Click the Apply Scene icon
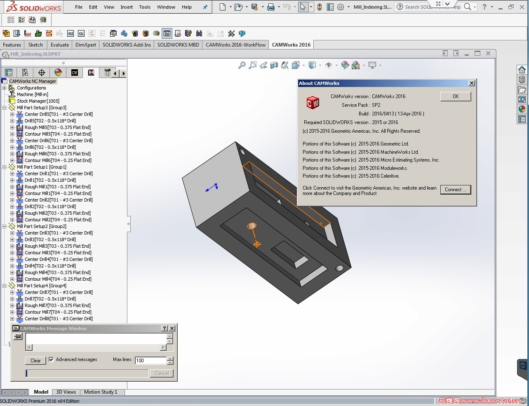 click(356, 65)
